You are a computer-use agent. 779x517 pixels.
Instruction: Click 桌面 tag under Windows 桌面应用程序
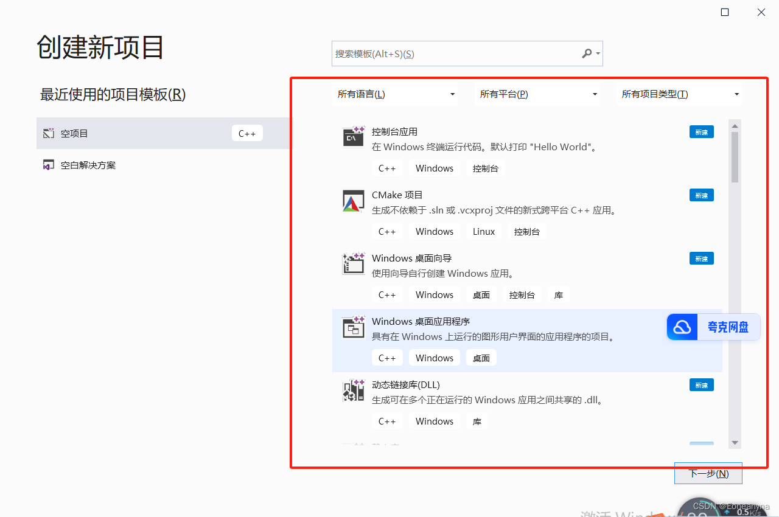pyautogui.click(x=481, y=358)
